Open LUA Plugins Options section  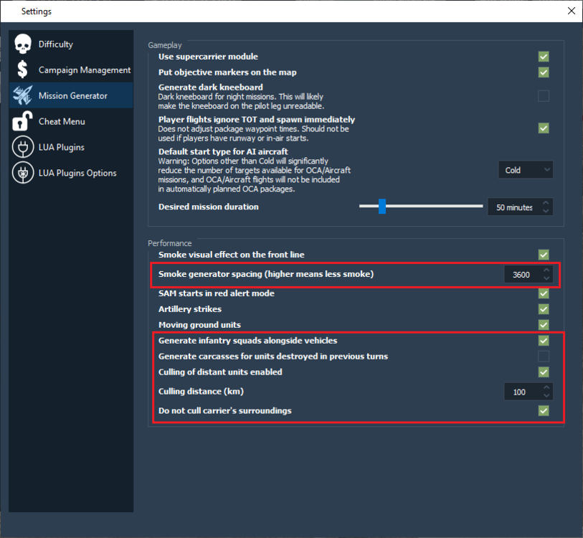click(x=71, y=173)
